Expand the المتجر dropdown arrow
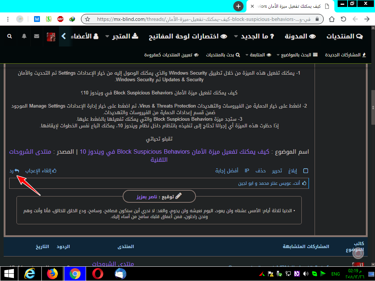The height and width of the screenshot is (281, 375). tap(107, 37)
